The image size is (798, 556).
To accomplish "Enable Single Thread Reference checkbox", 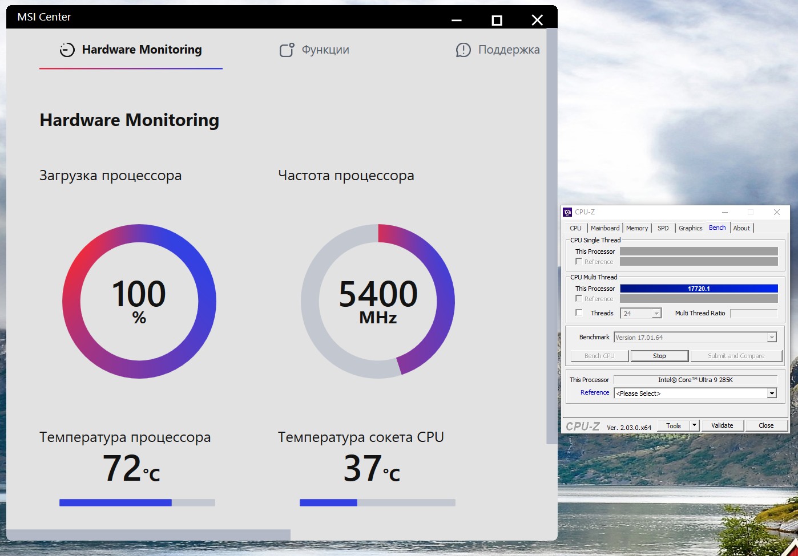I will pos(579,261).
